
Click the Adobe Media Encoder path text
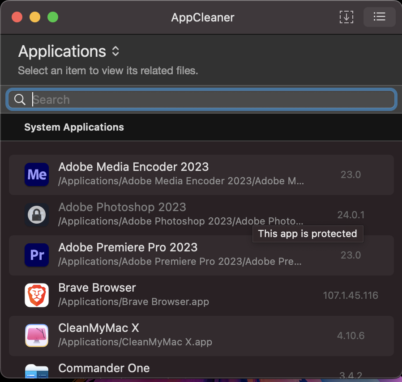point(181,181)
